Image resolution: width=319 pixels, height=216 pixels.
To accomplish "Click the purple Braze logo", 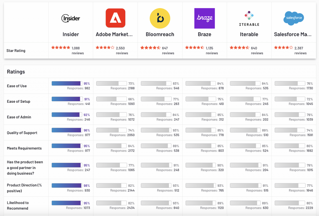I will (x=204, y=18).
